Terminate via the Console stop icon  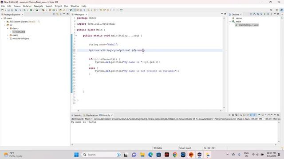(229, 115)
